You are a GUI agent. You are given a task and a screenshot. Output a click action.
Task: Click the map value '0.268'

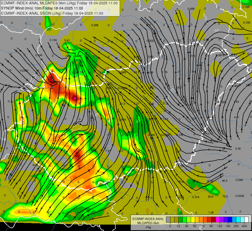[95, 25]
